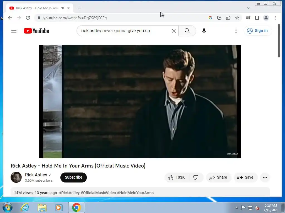The width and height of the screenshot is (285, 213).
Task: Open the Google icon in the address bar
Action: [210, 18]
